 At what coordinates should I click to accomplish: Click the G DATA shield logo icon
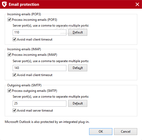[4, 4]
